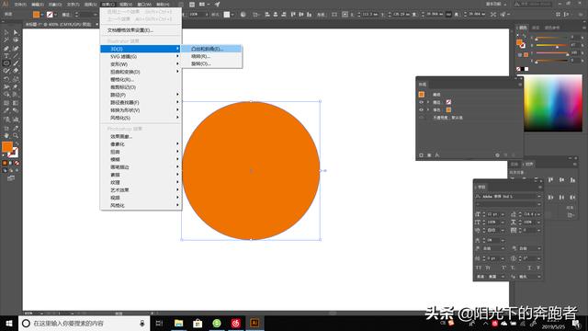Select the Scale tool

pyautogui.click(x=16, y=79)
